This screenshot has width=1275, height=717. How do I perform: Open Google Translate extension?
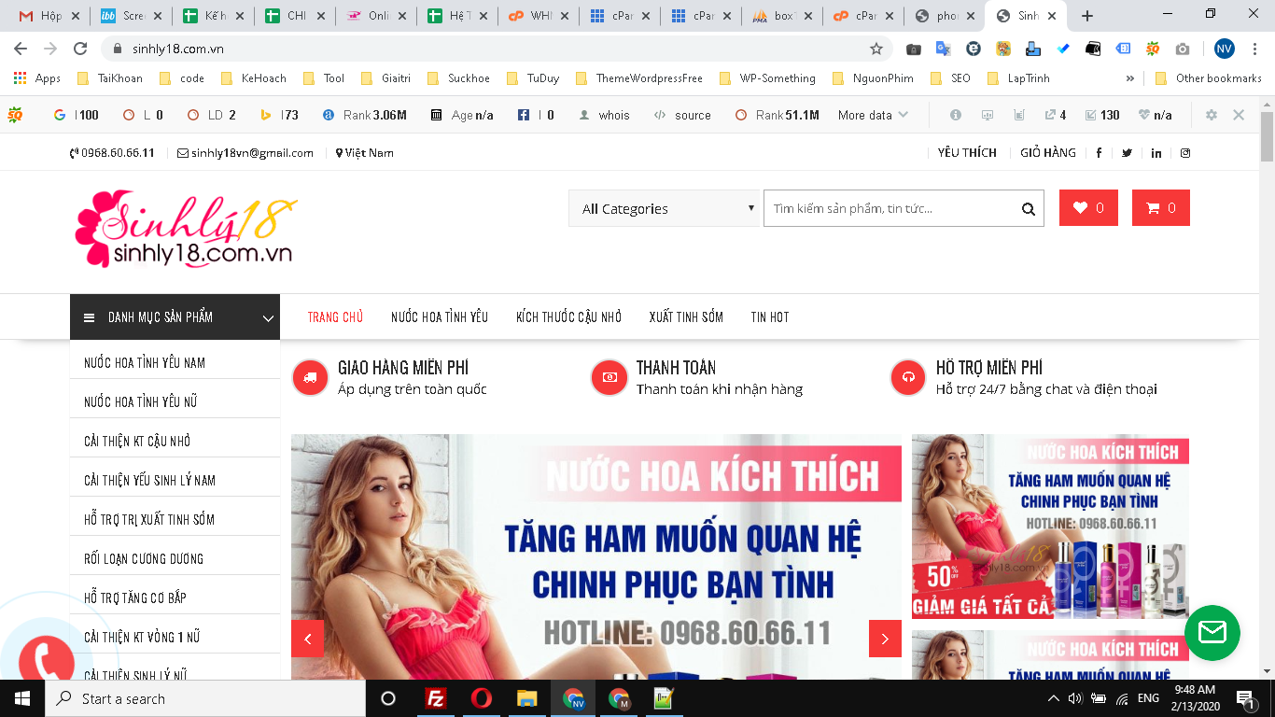tap(943, 49)
